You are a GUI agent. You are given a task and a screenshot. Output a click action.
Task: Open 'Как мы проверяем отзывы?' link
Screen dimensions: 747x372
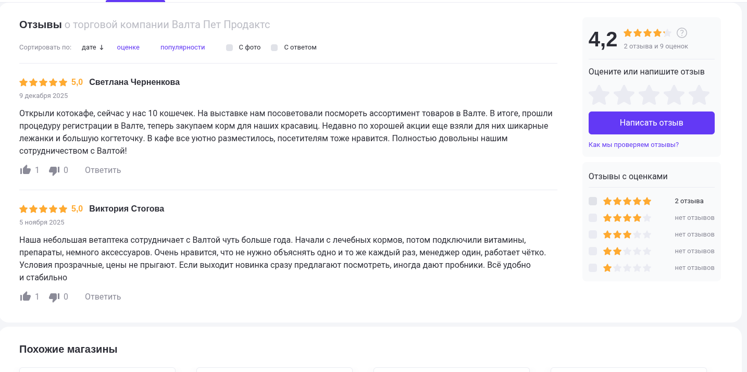(633, 145)
